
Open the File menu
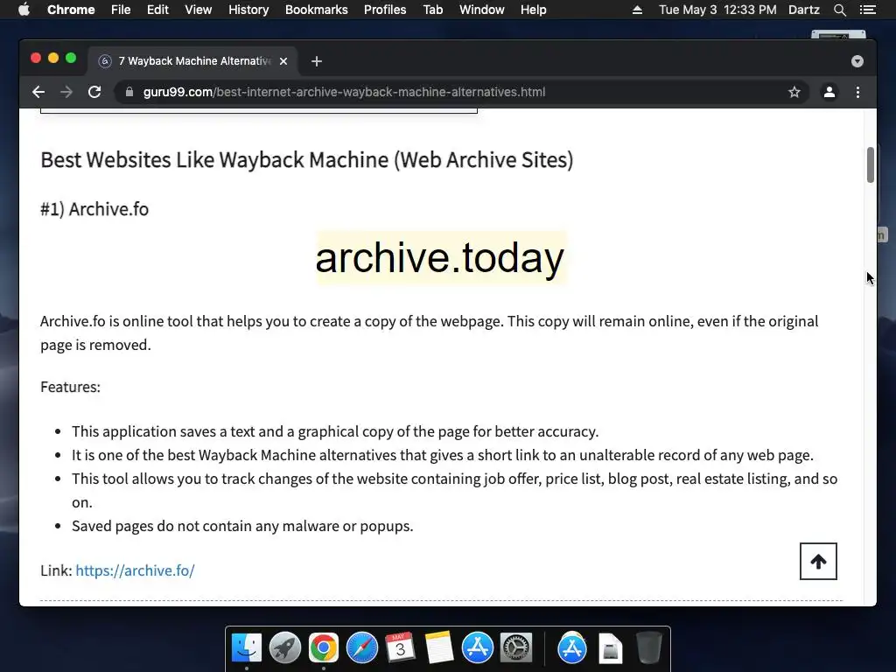click(121, 10)
